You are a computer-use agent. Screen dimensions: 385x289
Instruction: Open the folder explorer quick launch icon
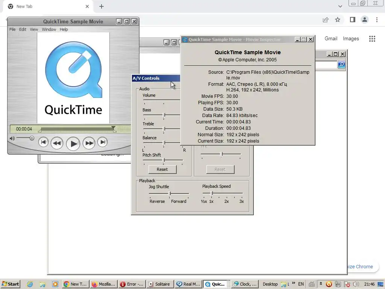(x=42, y=284)
